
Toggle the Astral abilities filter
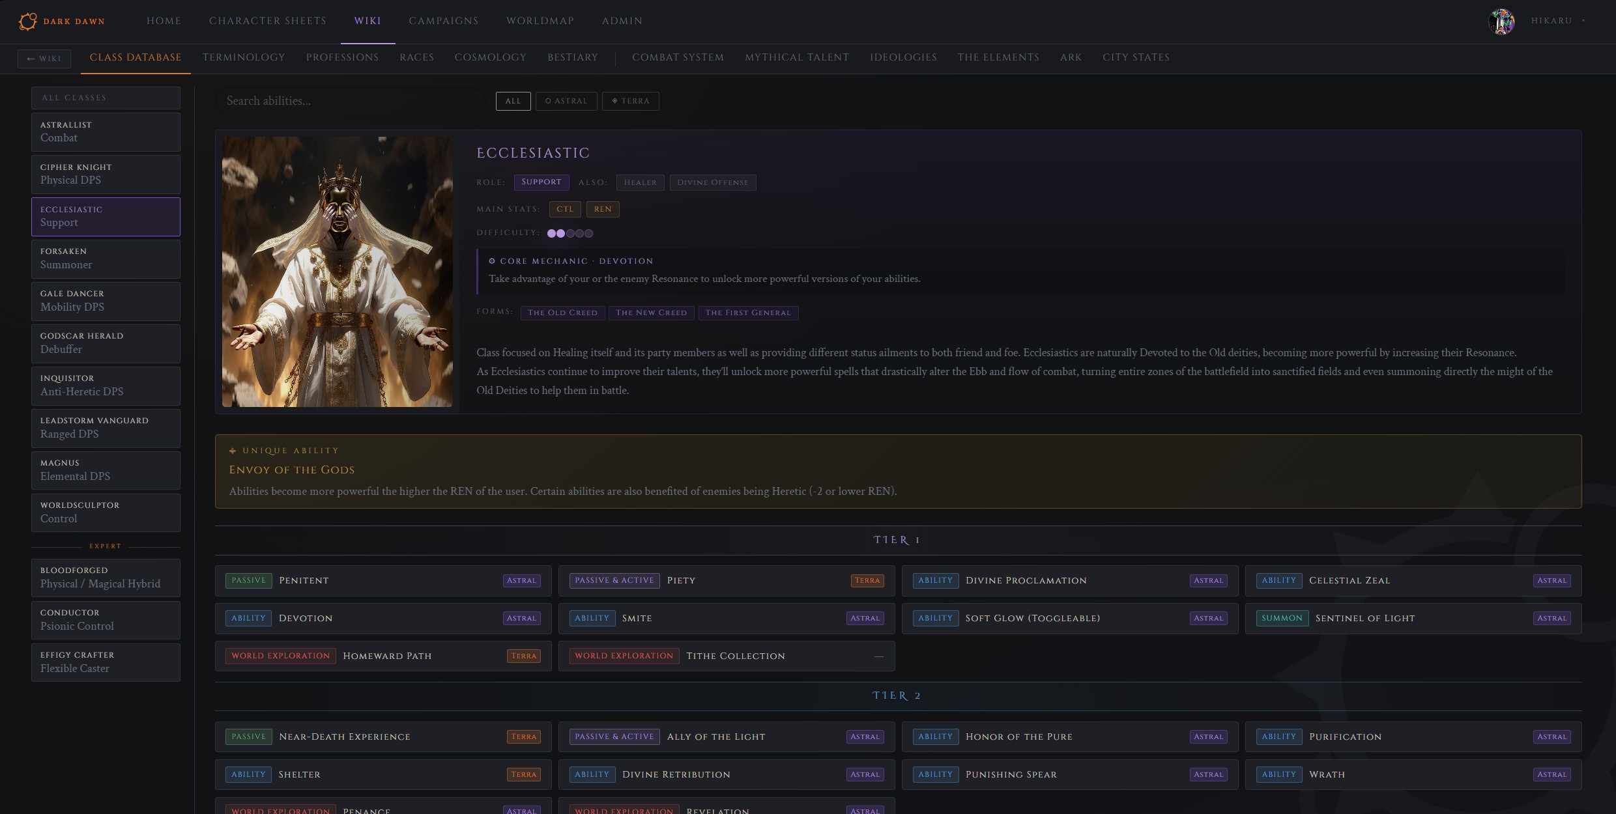click(566, 101)
